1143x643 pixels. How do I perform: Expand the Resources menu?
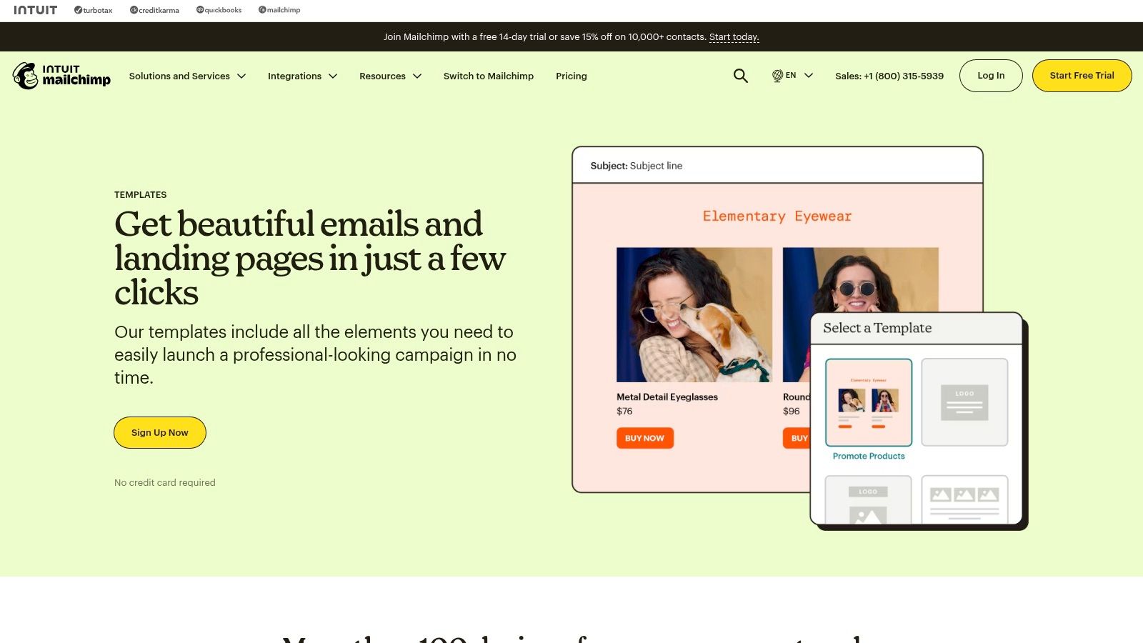[390, 76]
